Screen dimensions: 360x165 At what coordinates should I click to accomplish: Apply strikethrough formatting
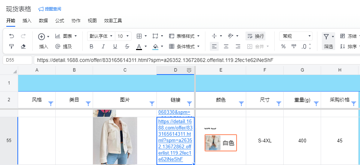[x=127, y=46]
